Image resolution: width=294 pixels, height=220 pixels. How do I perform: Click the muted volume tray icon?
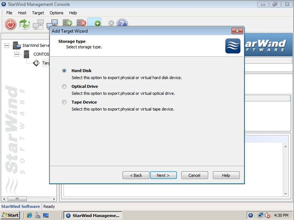(267, 215)
